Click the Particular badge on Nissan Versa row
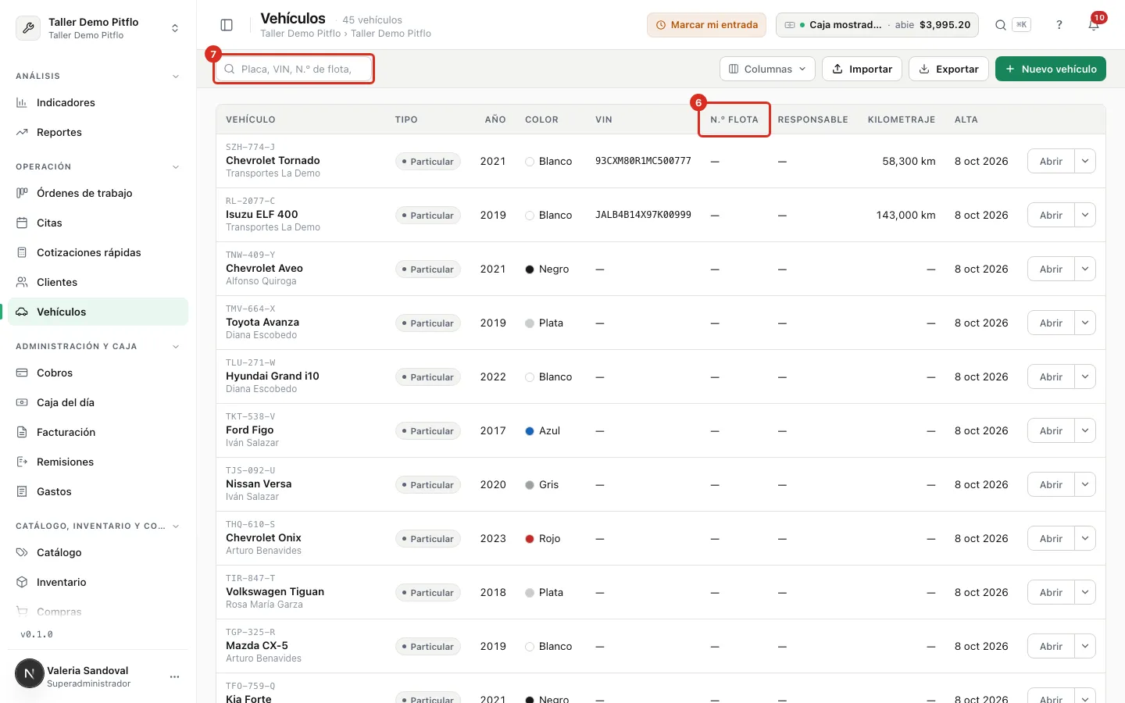1125x703 pixels. pos(428,485)
